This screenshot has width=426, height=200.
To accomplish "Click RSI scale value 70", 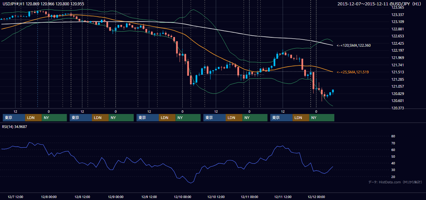I will coord(393,143).
